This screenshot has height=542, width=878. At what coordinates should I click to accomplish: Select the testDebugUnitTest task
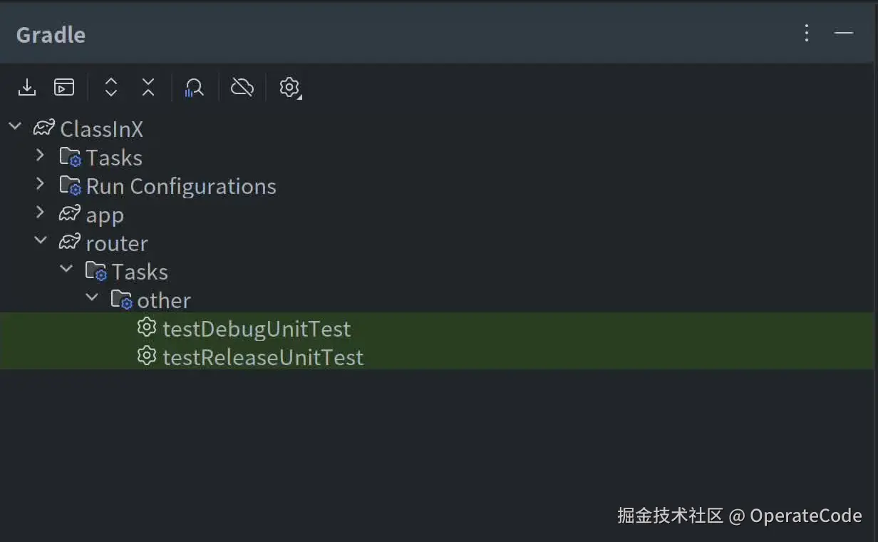tap(257, 329)
